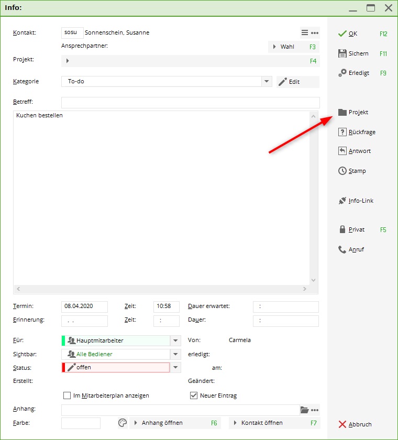Click the Rückfrage question mark icon

tap(342, 132)
